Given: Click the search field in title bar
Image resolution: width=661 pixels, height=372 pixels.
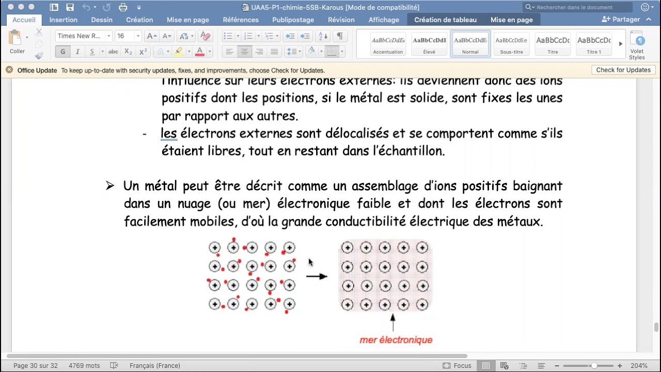Looking at the screenshot, I should coord(578,7).
